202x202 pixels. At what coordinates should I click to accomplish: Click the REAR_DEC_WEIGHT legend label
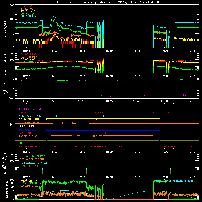tap(31, 166)
